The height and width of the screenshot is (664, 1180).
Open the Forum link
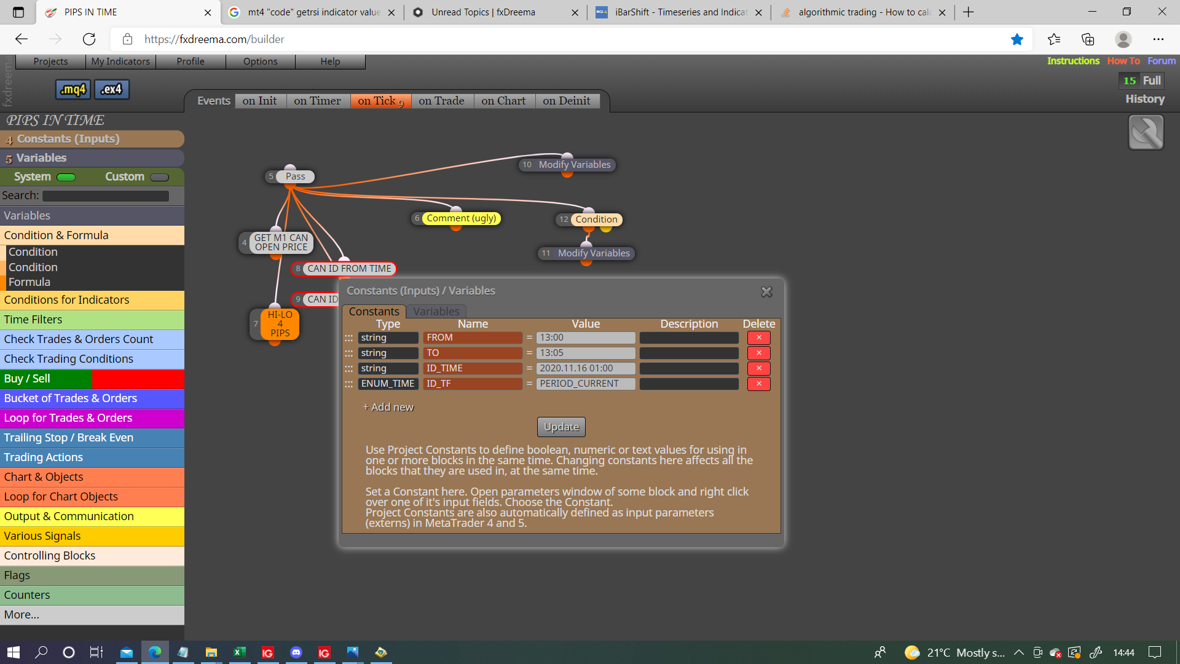pyautogui.click(x=1162, y=61)
